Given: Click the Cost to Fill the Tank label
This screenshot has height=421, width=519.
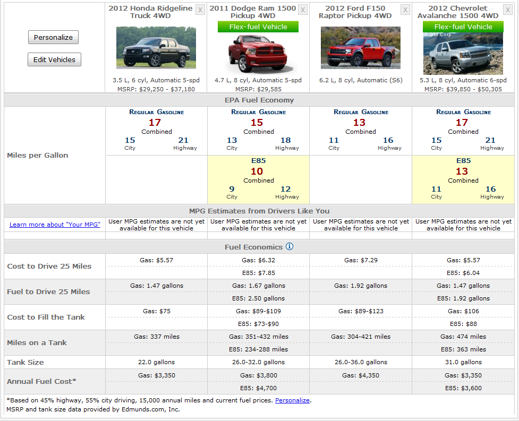Looking at the screenshot, I should (46, 317).
